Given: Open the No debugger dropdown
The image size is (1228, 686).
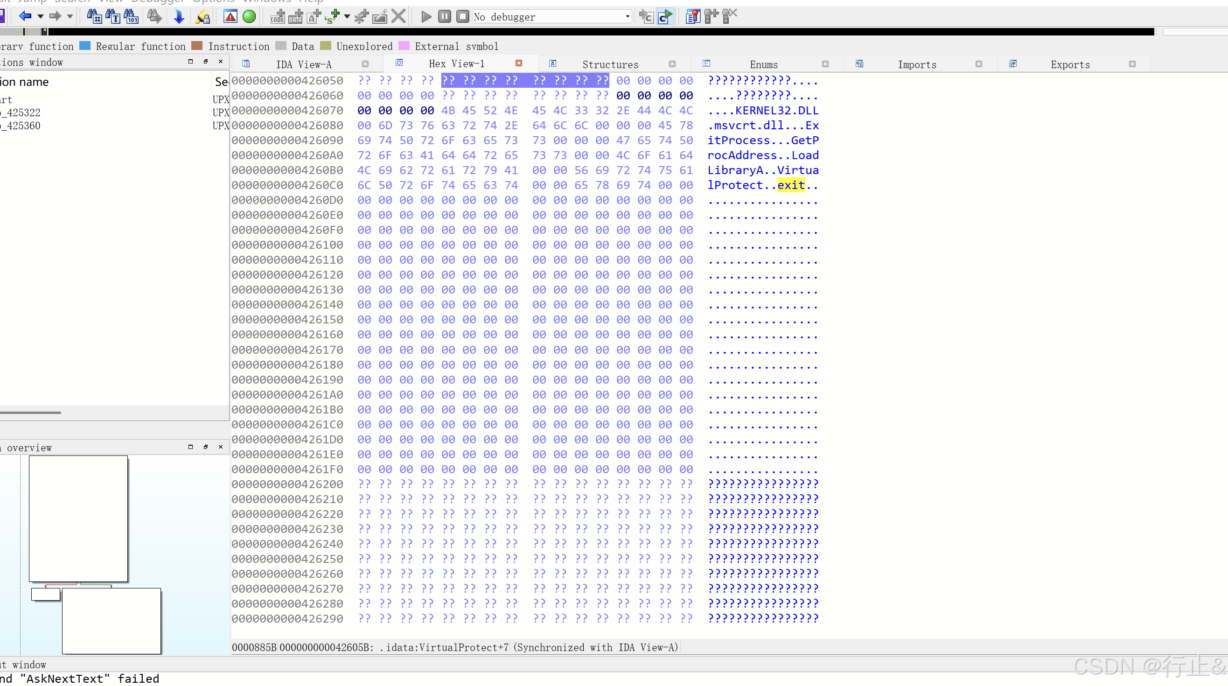Looking at the screenshot, I should tap(628, 17).
